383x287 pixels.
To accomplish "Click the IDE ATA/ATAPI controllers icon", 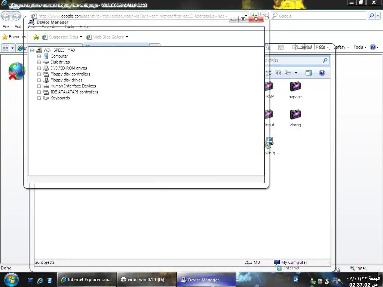I will click(x=46, y=92).
